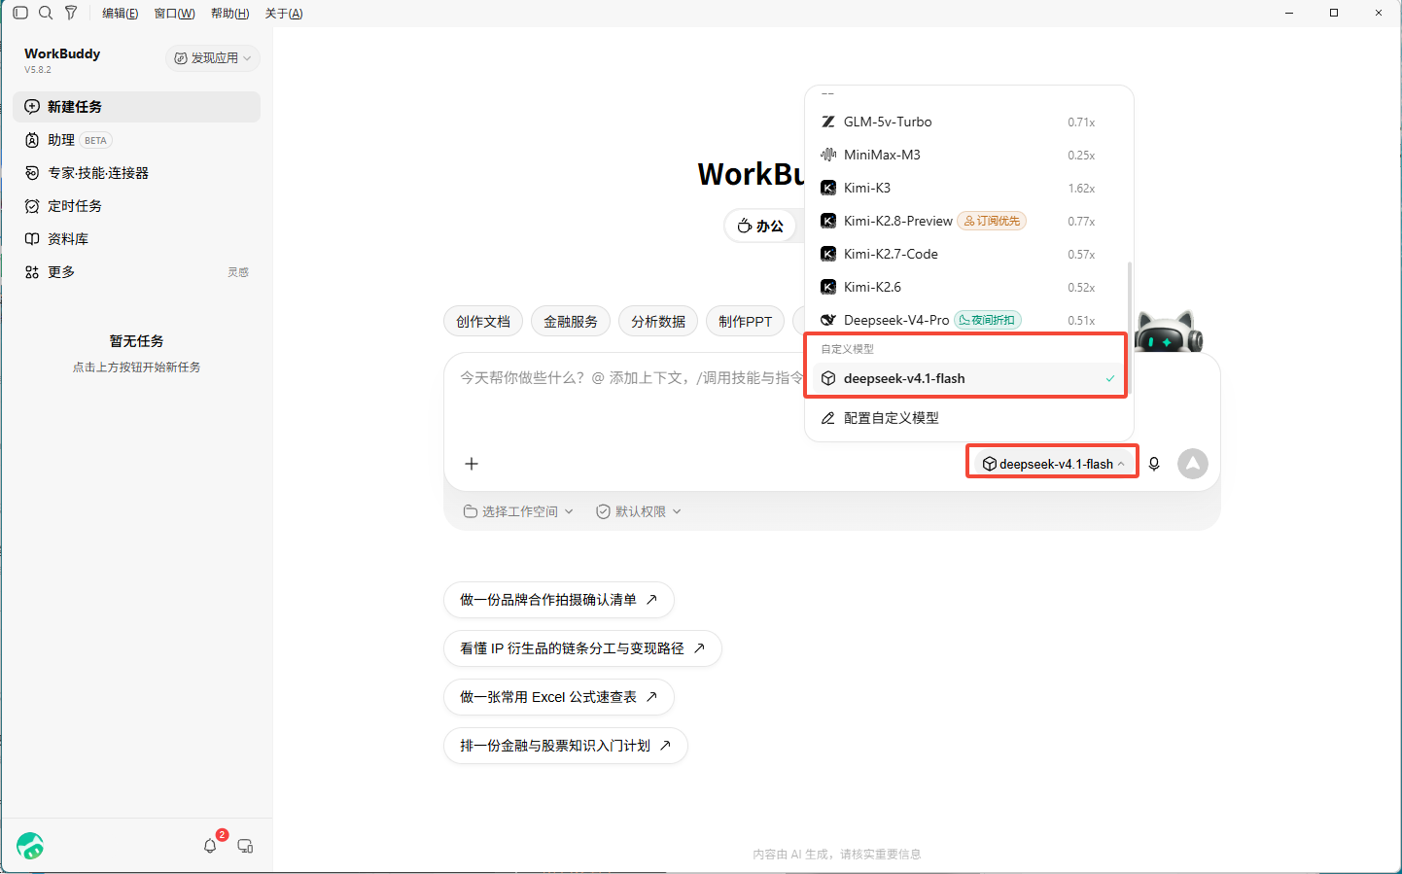Image resolution: width=1402 pixels, height=874 pixels.
Task: Open the search magnifier icon
Action: click(46, 13)
